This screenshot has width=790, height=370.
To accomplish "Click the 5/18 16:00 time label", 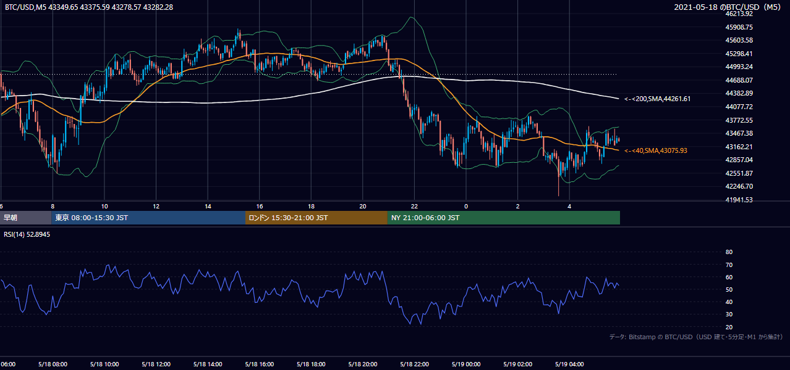I will point(259,364).
